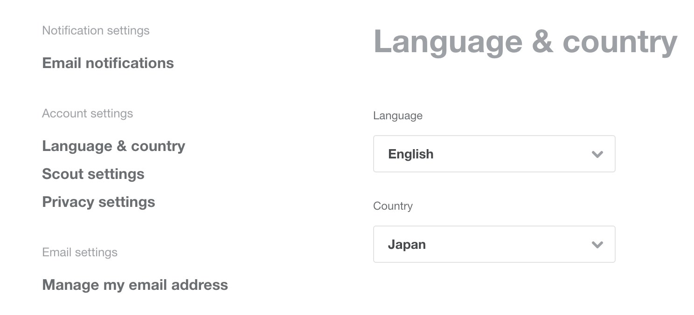This screenshot has height=315, width=694.
Task: Click the chevron arrow in Country field
Action: point(597,245)
